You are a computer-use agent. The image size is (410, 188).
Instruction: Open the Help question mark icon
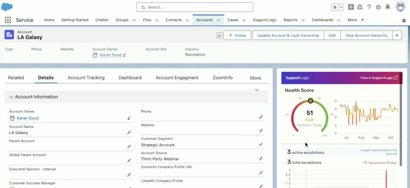coord(369,7)
